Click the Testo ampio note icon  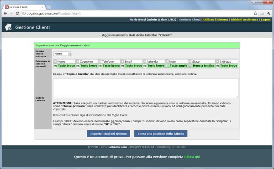click(167, 66)
